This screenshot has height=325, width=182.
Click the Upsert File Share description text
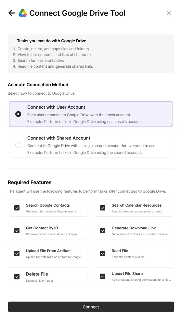pyautogui.click(x=141, y=280)
